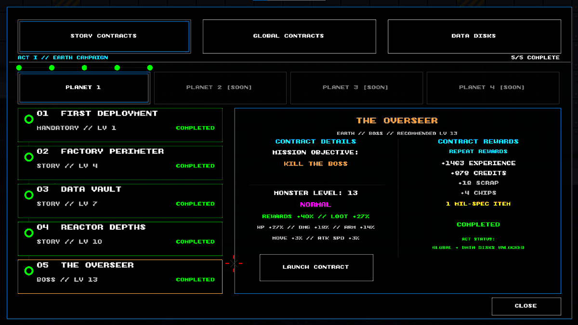
Task: Click the '5/5 COMPLETE' counter
Action: point(535,58)
